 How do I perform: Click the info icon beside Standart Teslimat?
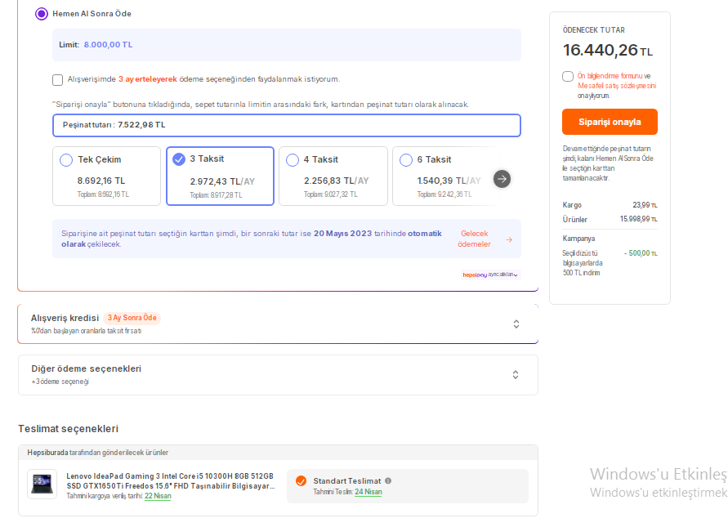(x=388, y=481)
